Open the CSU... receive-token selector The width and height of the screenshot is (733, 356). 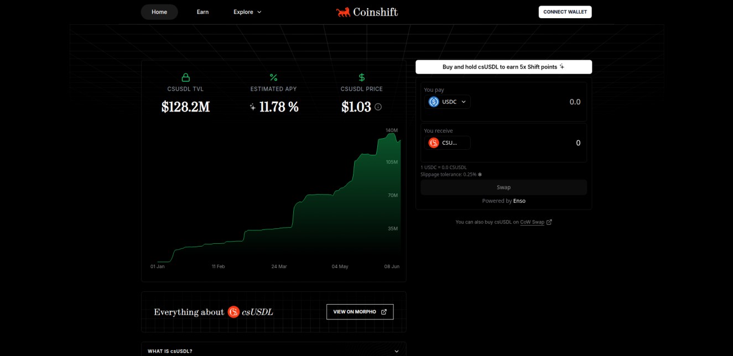click(448, 143)
